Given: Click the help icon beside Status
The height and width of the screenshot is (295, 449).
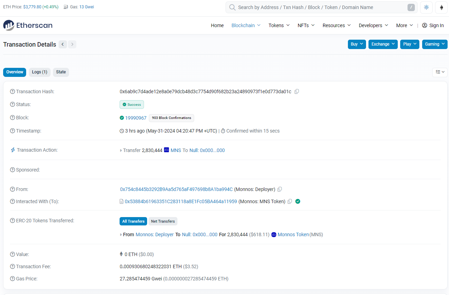Looking at the screenshot, I should 13,104.
